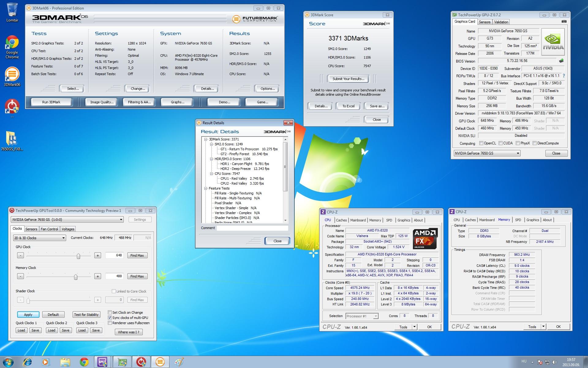Image resolution: width=588 pixels, height=368 pixels.
Task: Open Tools dropdown arrow in CPU-Z CPU window
Action: [414, 327]
